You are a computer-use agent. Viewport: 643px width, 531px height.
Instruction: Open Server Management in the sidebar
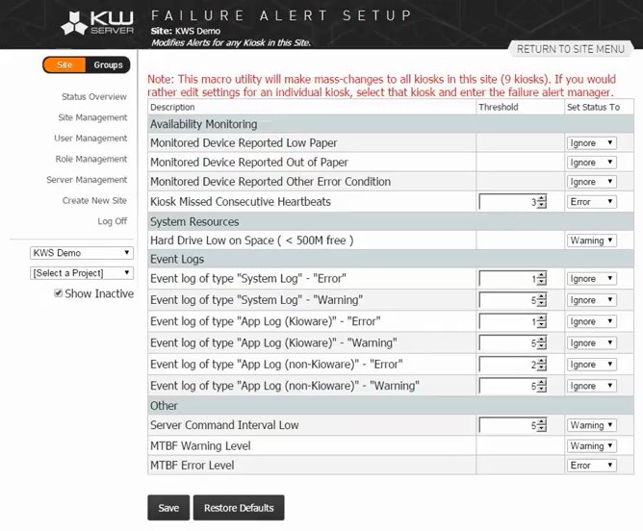point(87,180)
